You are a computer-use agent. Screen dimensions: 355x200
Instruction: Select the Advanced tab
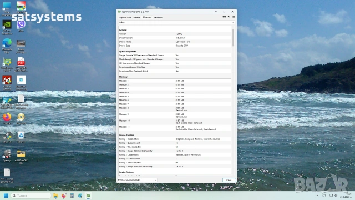[x=147, y=17]
